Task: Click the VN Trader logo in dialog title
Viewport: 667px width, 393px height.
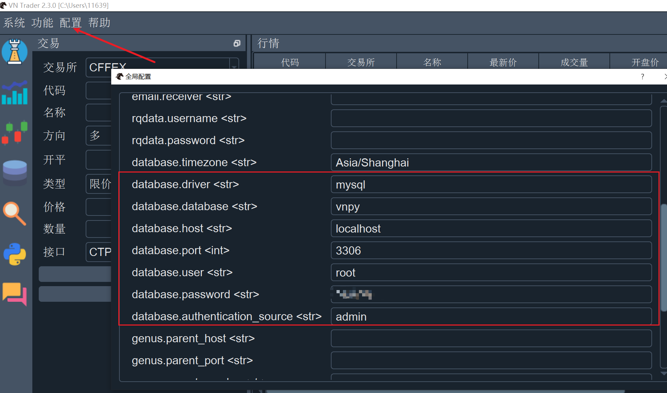Action: (120, 76)
